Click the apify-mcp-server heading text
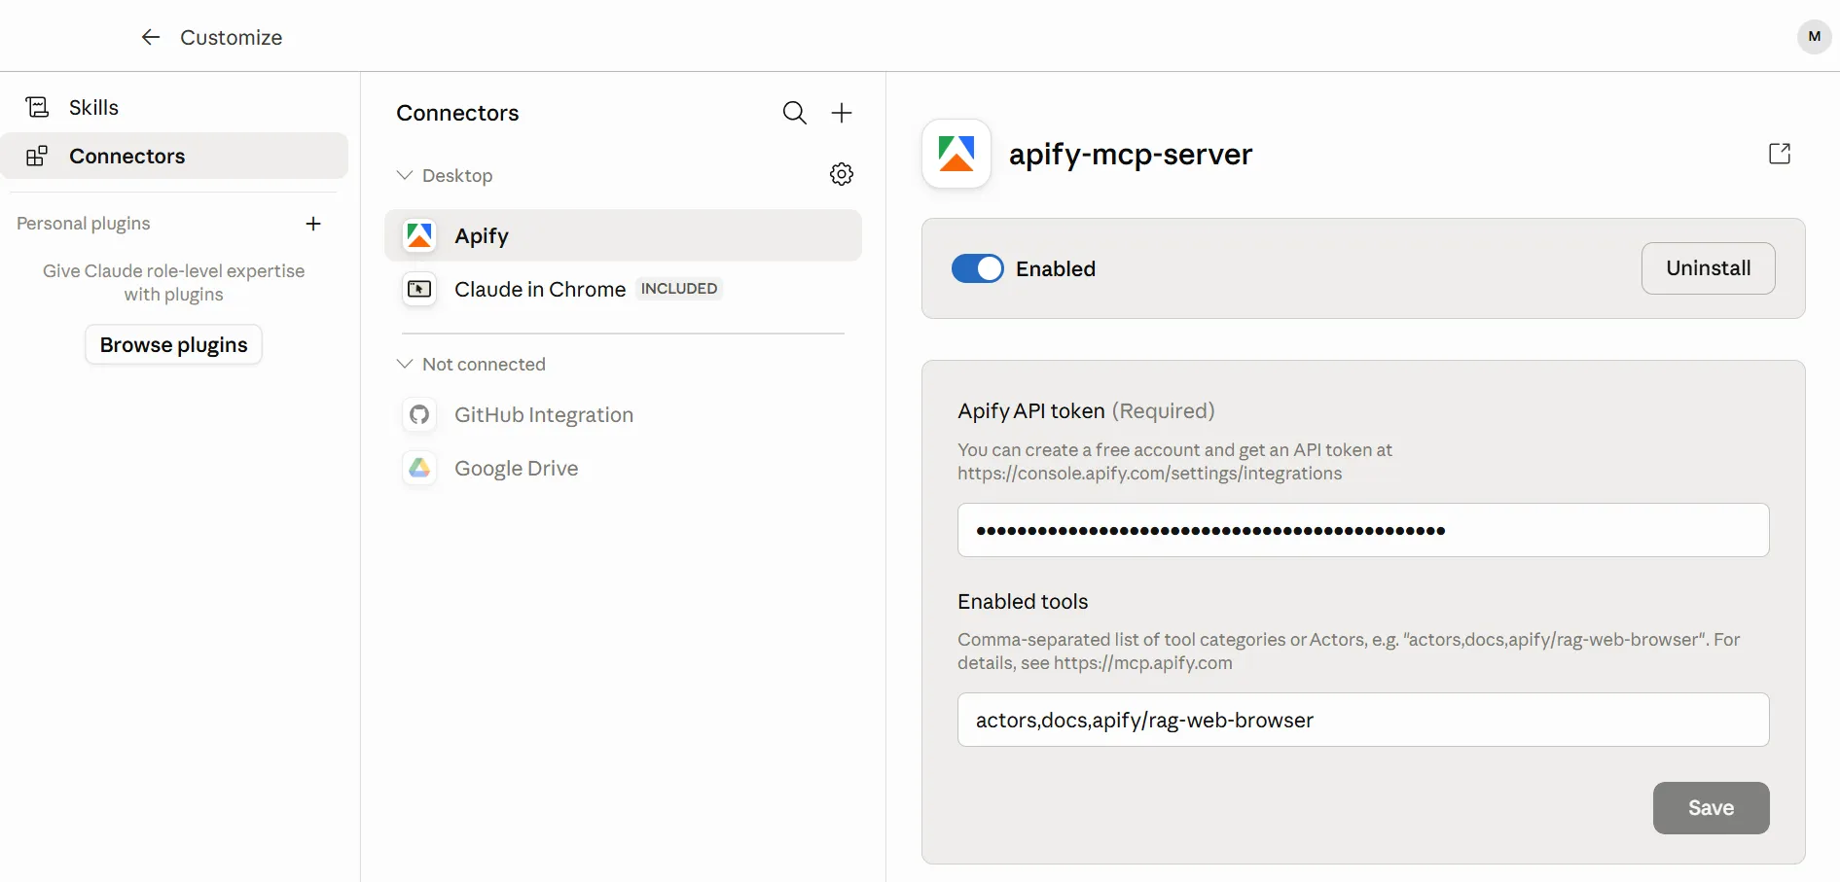1840x882 pixels. click(x=1131, y=154)
